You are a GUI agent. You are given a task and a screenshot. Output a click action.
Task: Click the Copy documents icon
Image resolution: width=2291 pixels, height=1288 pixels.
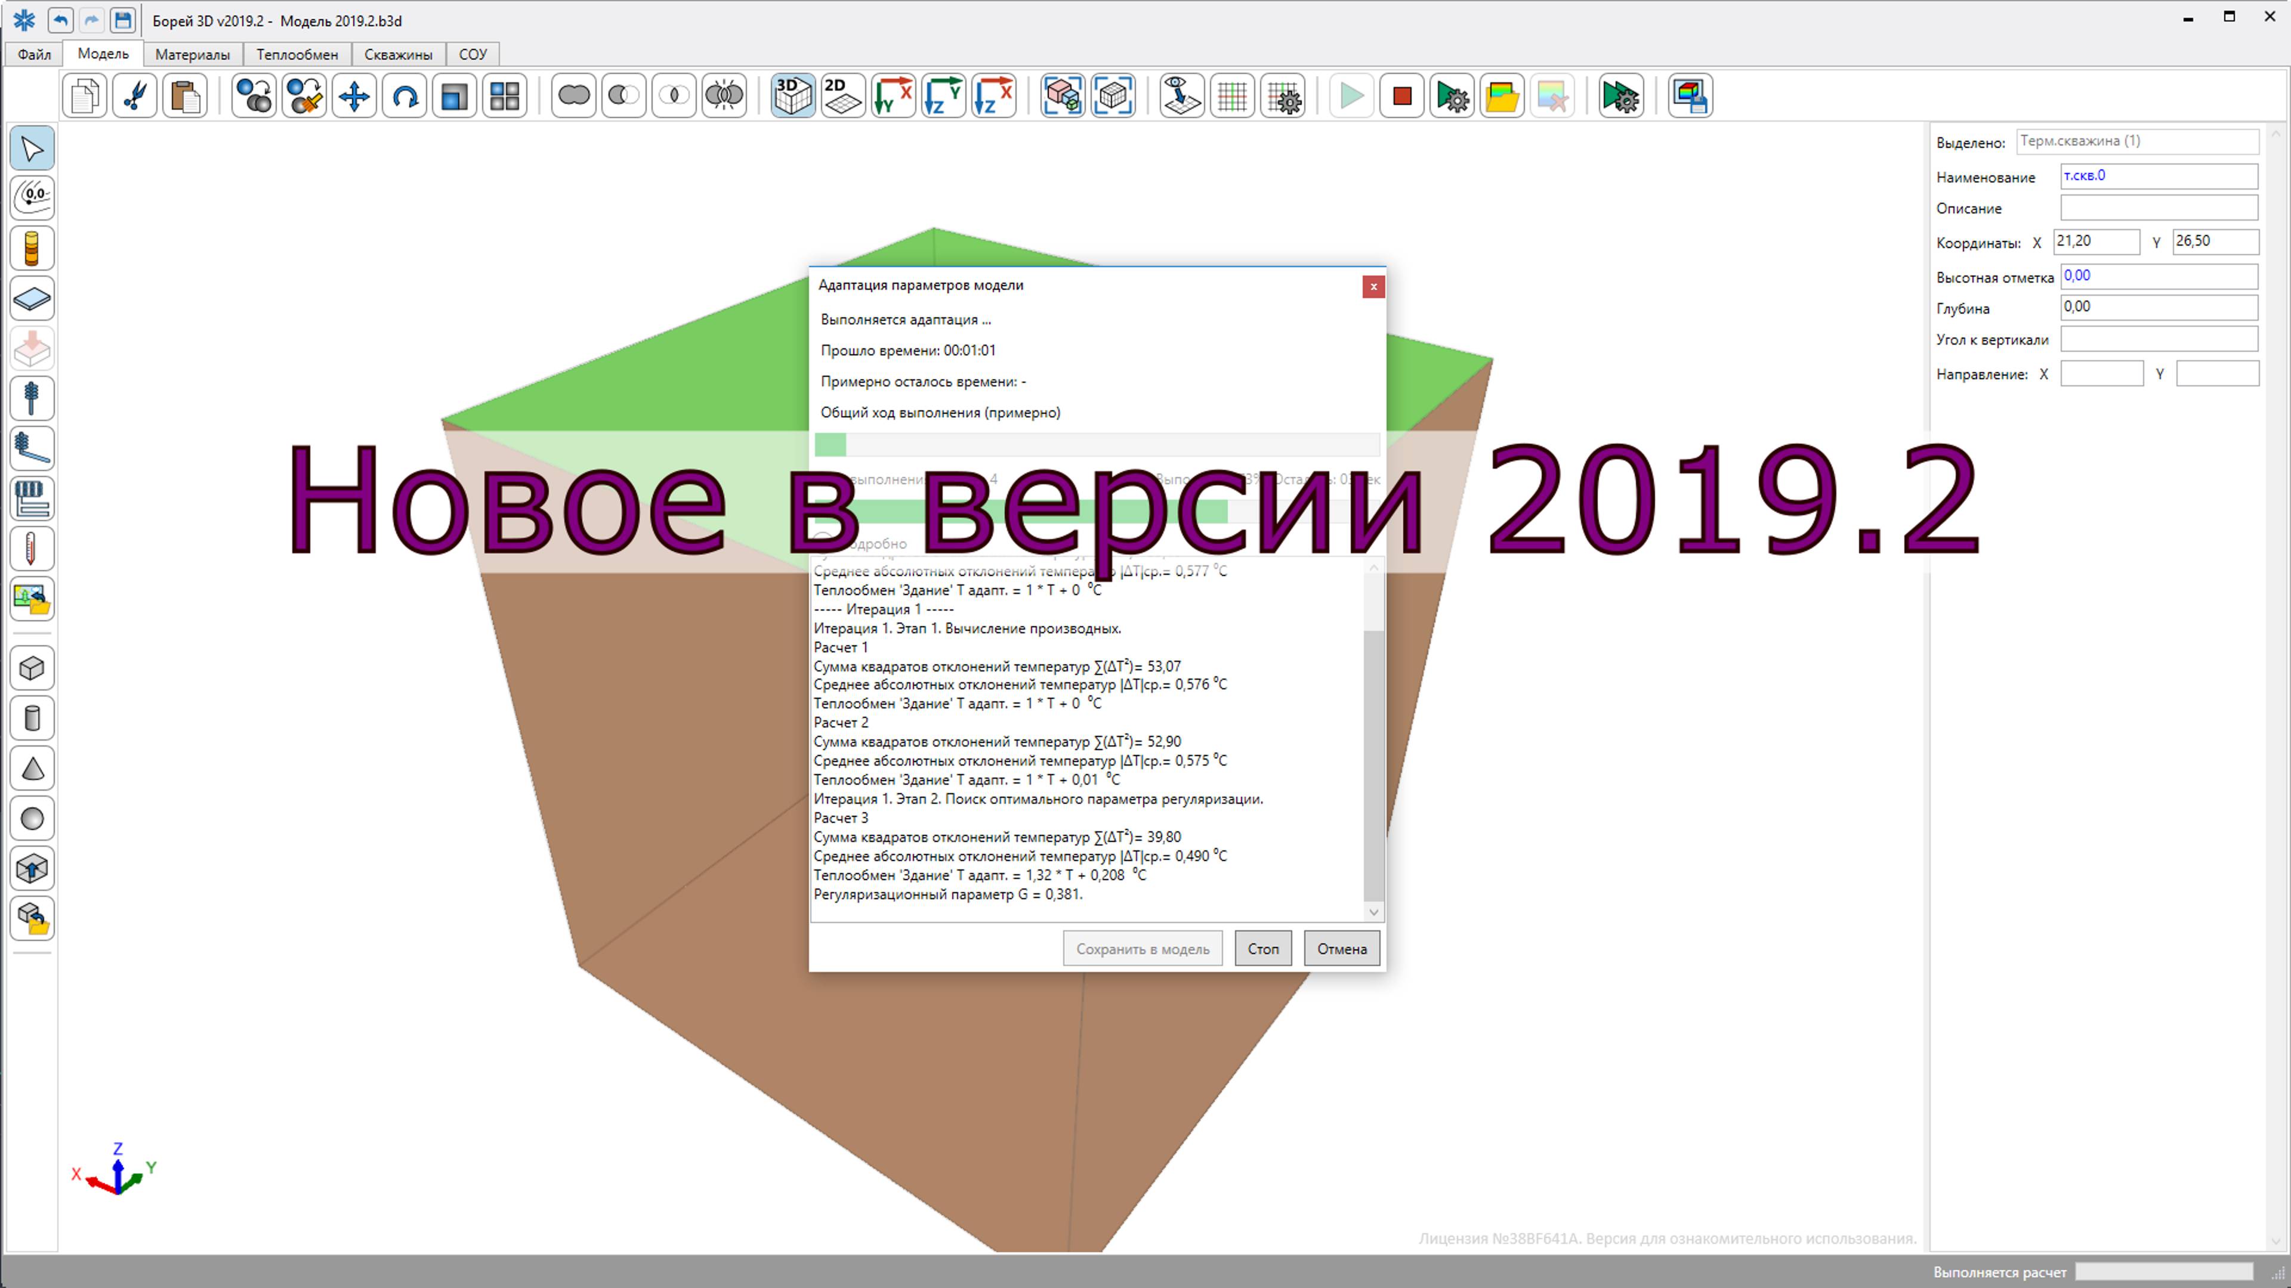point(85,95)
